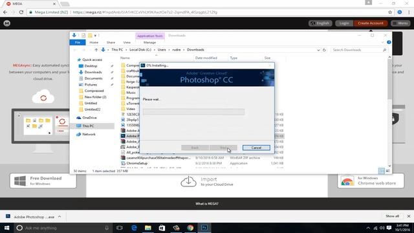The image size is (414, 233).
Task: Sort by the Size column header
Action: 267,58
